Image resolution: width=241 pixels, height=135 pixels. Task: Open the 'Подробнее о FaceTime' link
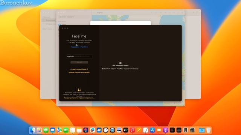(79, 47)
